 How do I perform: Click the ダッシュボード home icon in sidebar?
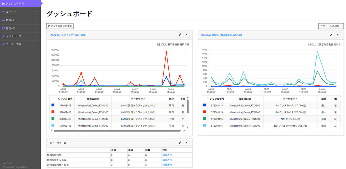click(x=3, y=3)
